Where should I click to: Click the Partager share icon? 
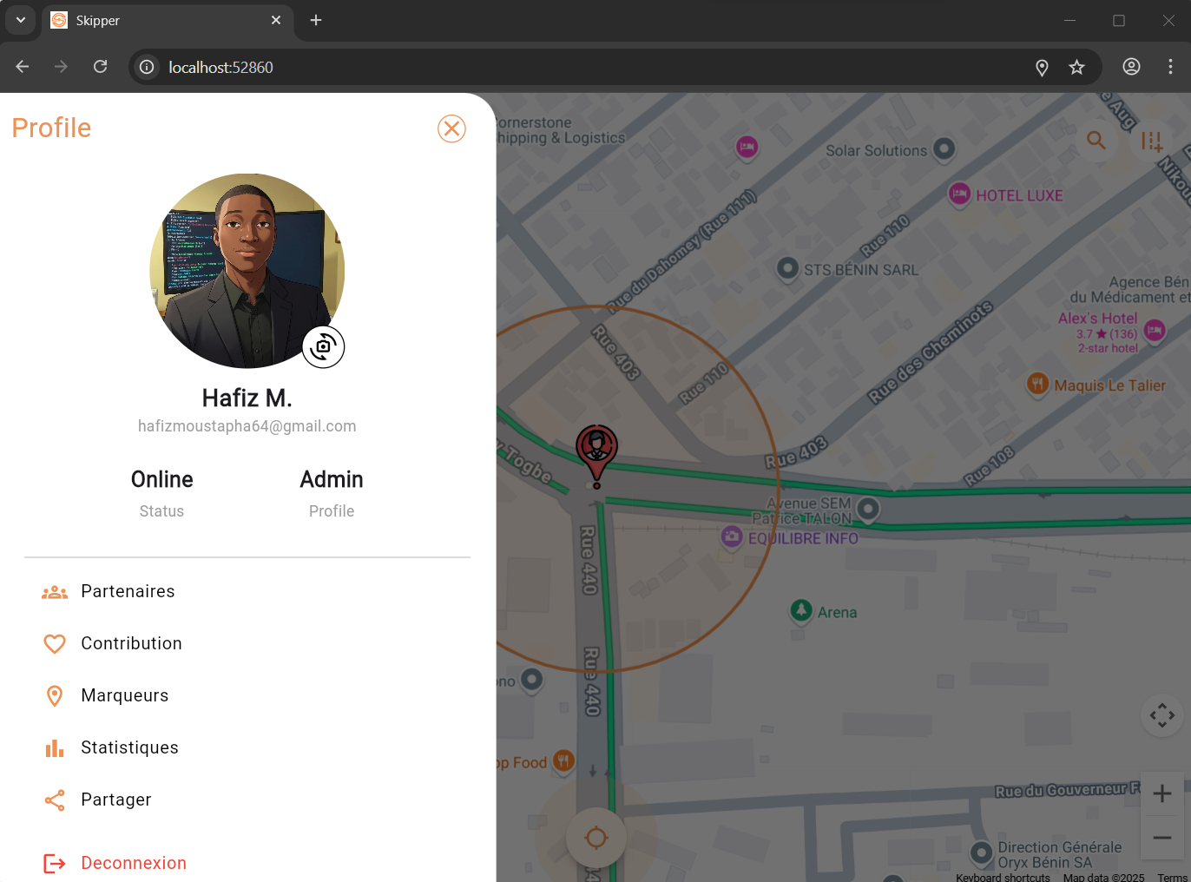coord(54,800)
